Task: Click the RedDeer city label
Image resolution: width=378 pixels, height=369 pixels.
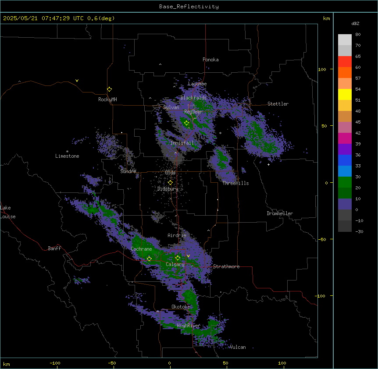Action: tap(193, 111)
